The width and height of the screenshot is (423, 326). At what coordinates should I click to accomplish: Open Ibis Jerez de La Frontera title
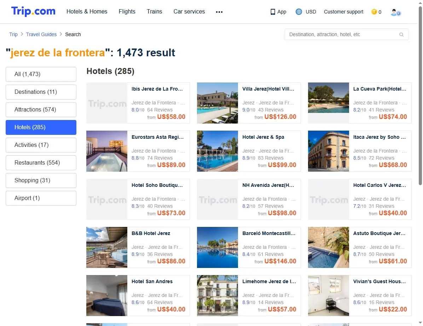pos(157,89)
